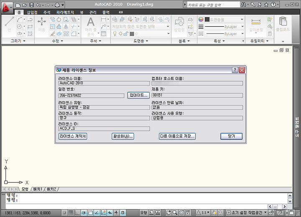
Task: Switch to the 삽입점 ribbon tab
Action: [32, 13]
